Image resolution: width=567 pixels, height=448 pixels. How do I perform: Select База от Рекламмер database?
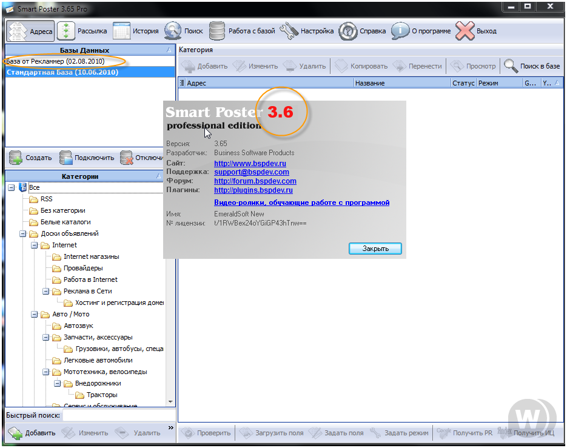click(x=90, y=61)
